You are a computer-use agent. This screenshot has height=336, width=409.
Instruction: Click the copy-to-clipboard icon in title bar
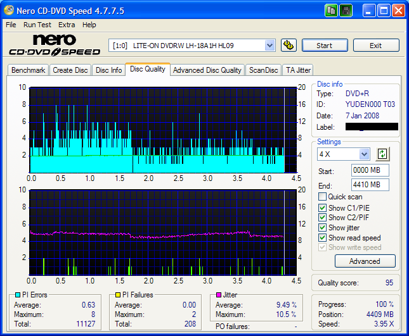point(332,10)
